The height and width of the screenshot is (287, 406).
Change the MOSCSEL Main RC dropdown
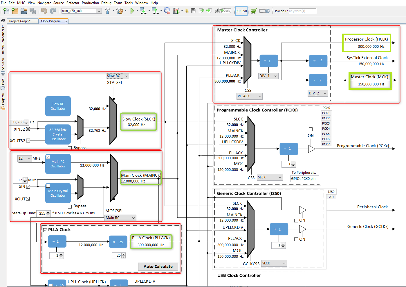120,218
